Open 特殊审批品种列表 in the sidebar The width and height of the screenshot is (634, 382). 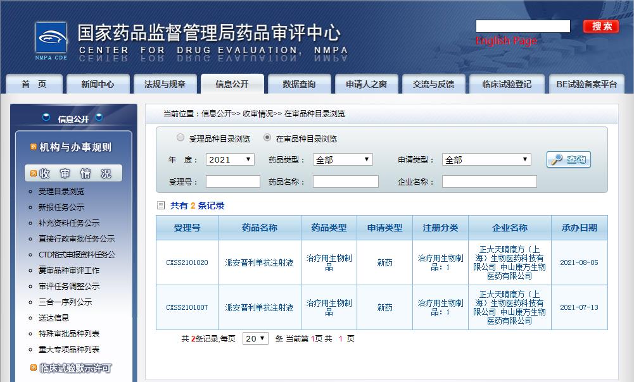click(x=69, y=333)
